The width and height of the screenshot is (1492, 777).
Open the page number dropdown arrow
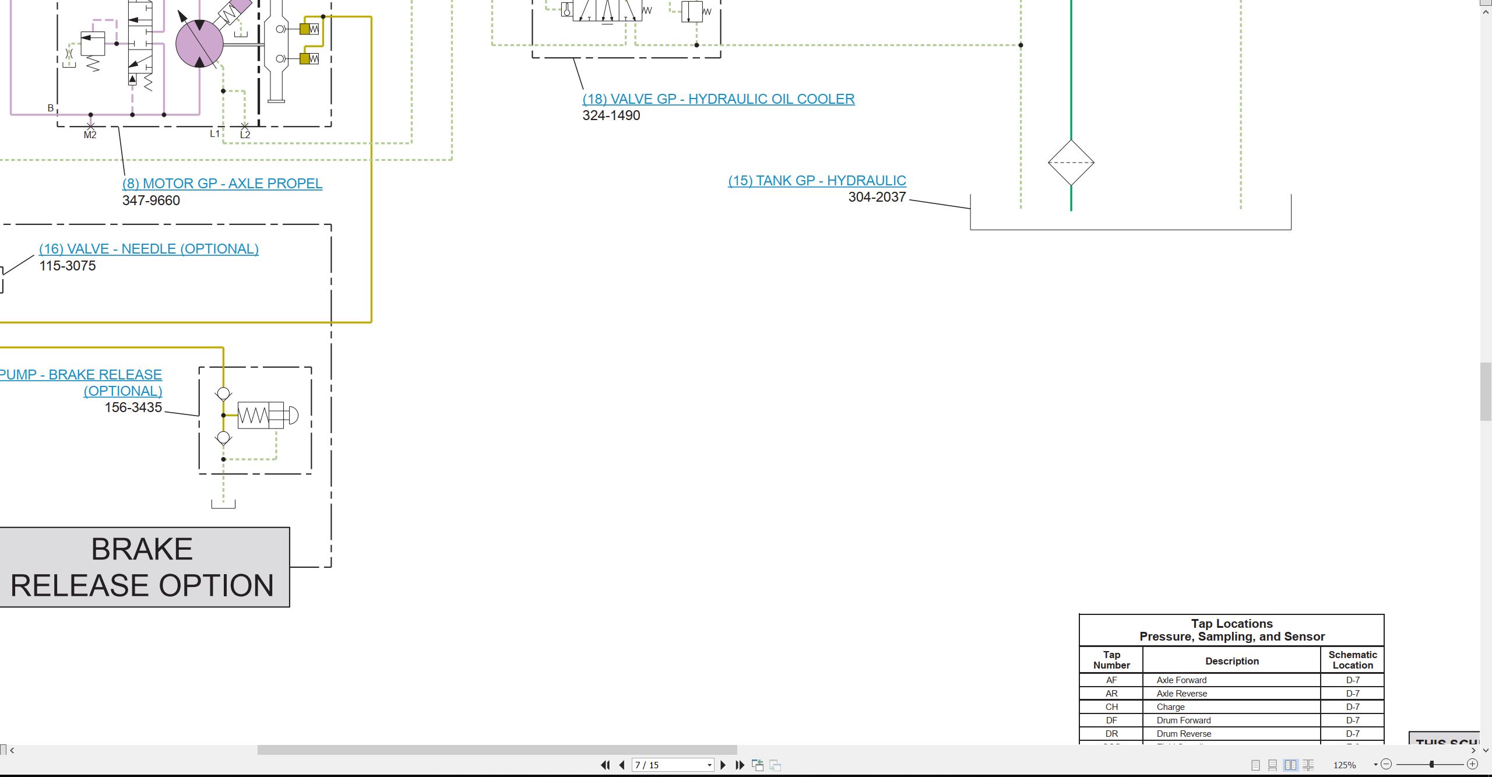click(709, 765)
